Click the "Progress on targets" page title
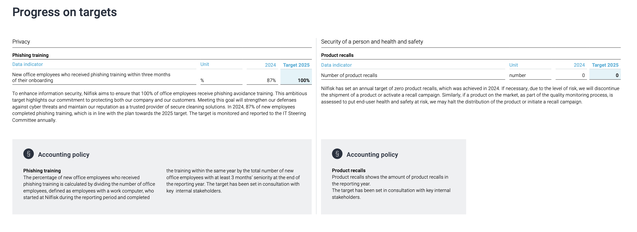This screenshot has height=232, width=637. (65, 12)
